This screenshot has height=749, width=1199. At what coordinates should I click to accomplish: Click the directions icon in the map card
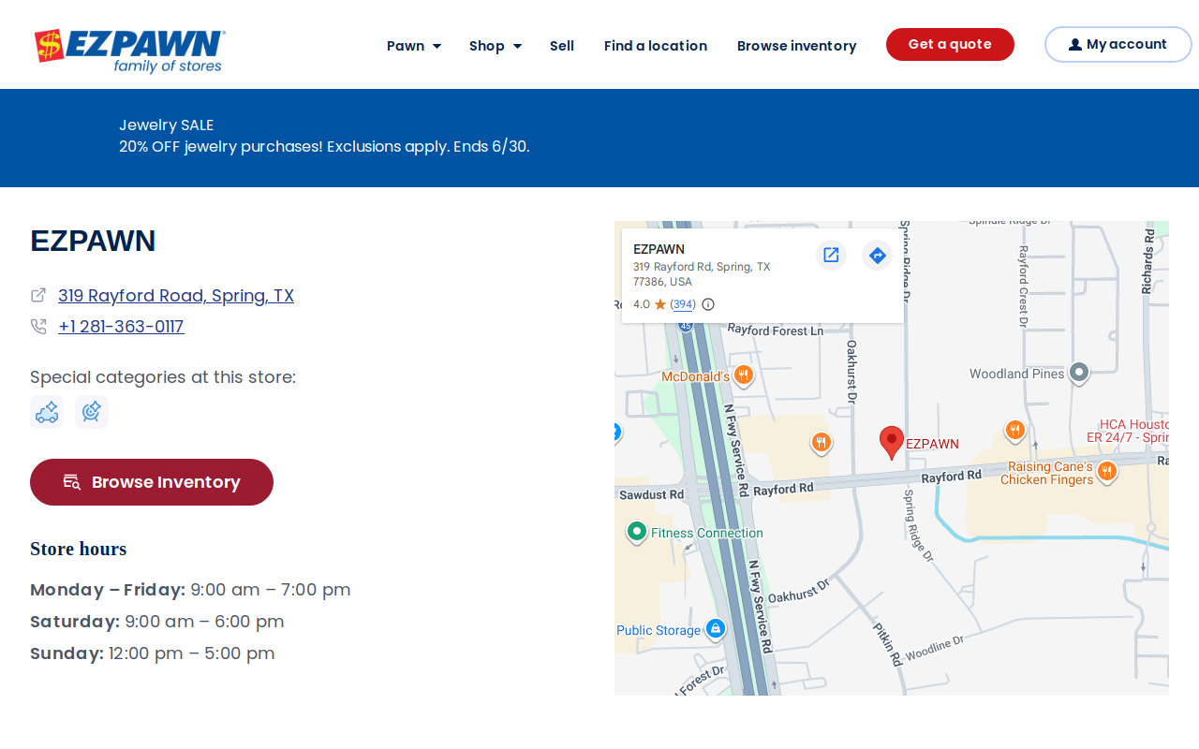click(877, 255)
